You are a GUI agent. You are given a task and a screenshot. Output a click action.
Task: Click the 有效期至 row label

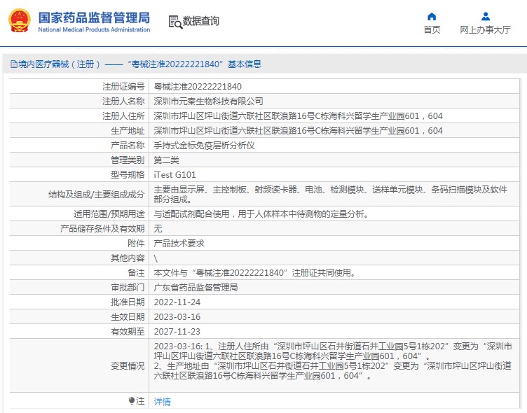click(x=128, y=332)
